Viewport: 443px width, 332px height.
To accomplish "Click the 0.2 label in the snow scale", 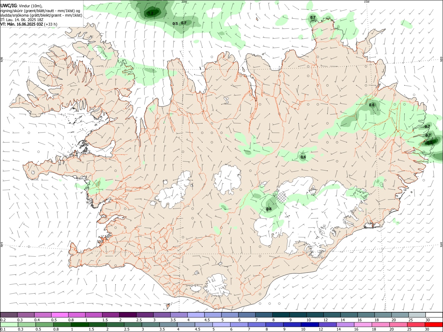I will tap(3, 320).
